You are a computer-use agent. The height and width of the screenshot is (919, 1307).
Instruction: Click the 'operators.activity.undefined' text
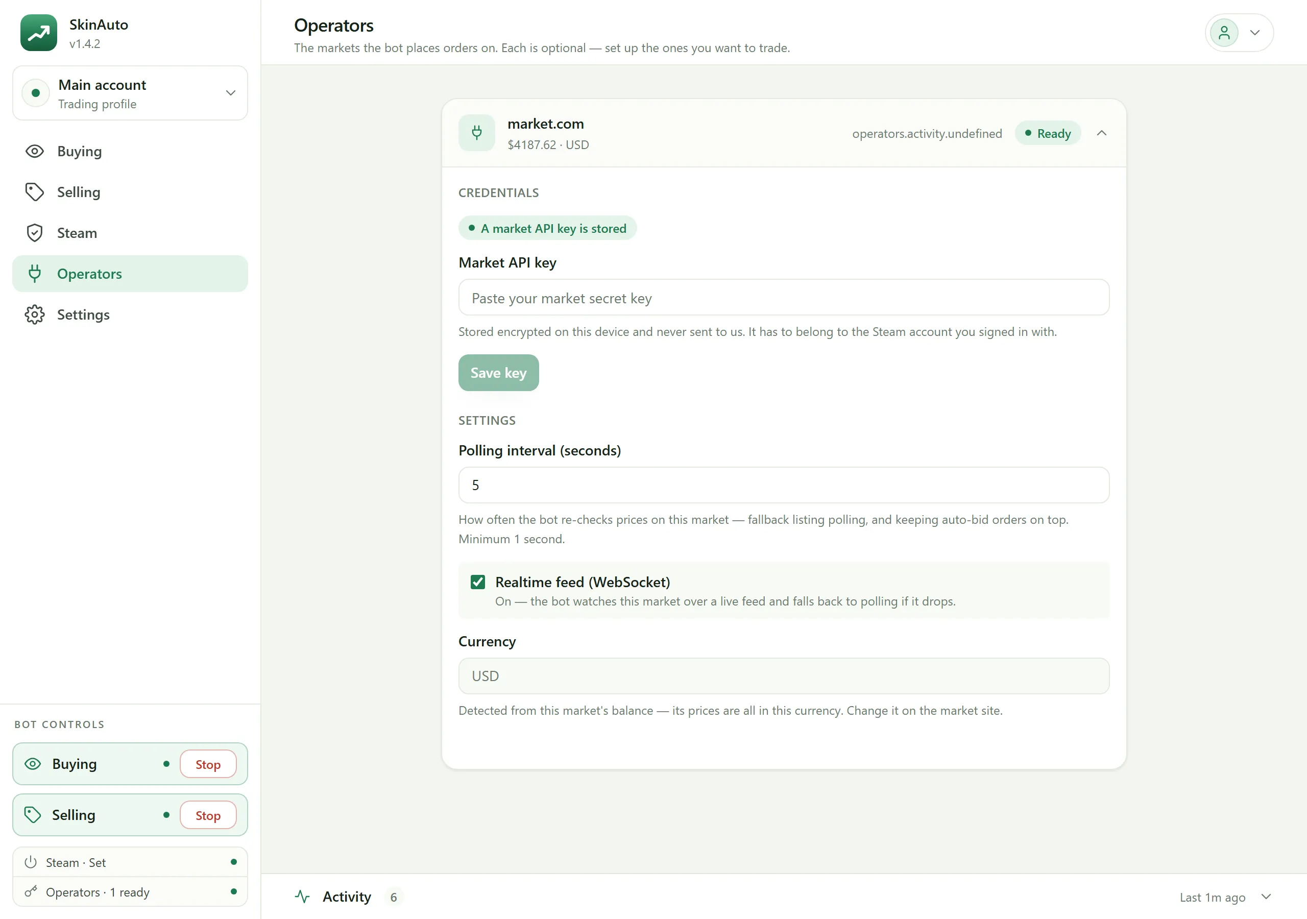[927, 133]
